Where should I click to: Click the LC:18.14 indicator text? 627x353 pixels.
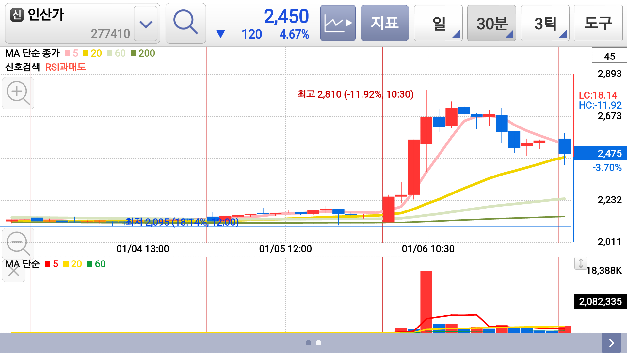(x=598, y=95)
